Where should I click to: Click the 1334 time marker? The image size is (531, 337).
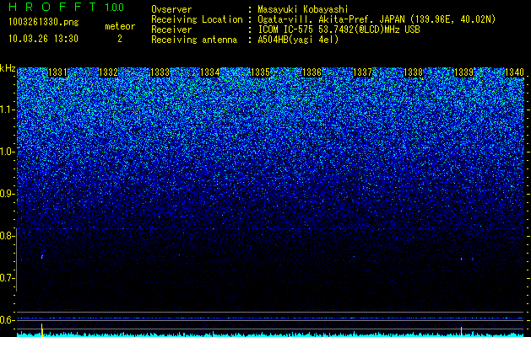click(x=210, y=72)
